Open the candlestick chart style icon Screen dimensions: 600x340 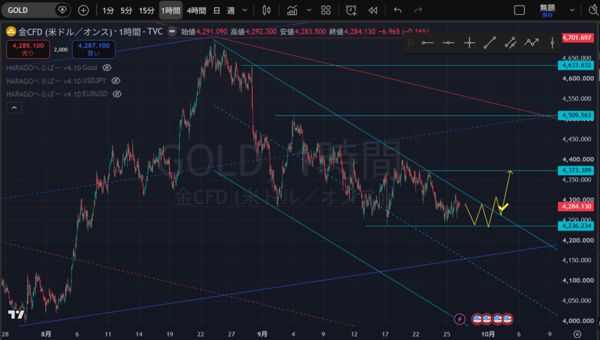pyautogui.click(x=267, y=11)
